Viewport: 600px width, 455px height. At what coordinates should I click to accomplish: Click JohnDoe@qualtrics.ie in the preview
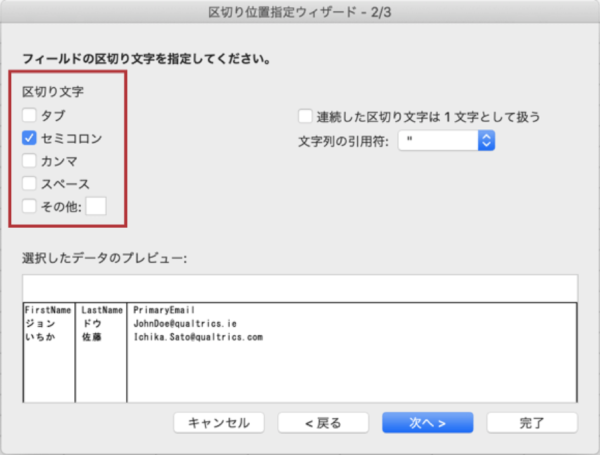pos(185,324)
